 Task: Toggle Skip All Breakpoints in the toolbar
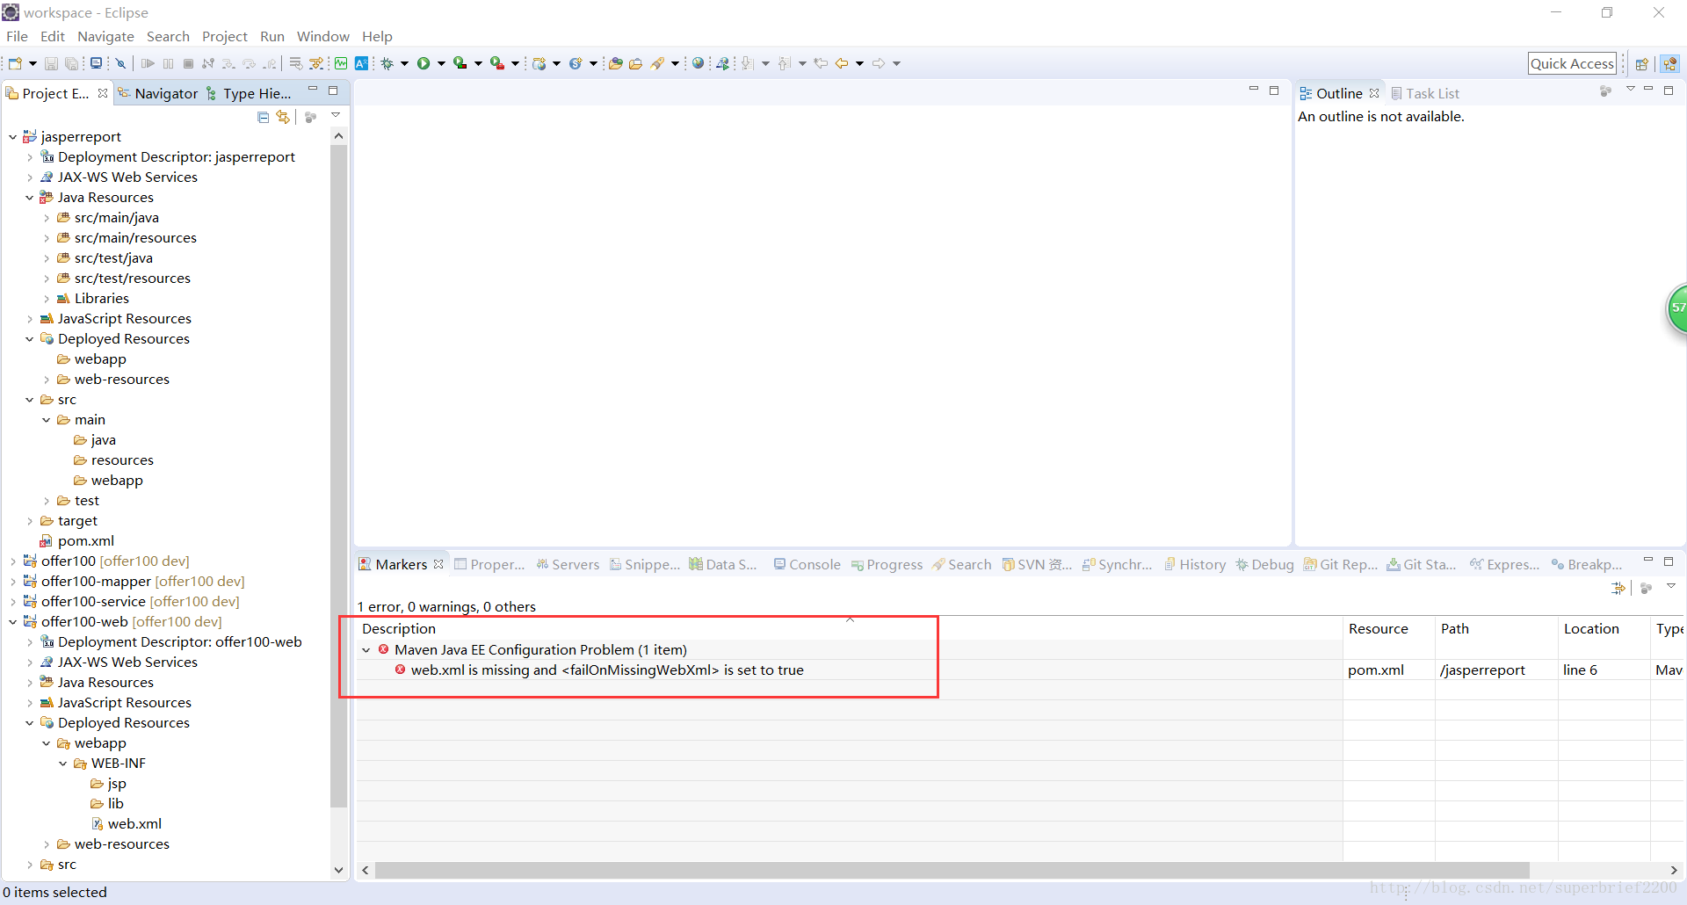point(120,63)
